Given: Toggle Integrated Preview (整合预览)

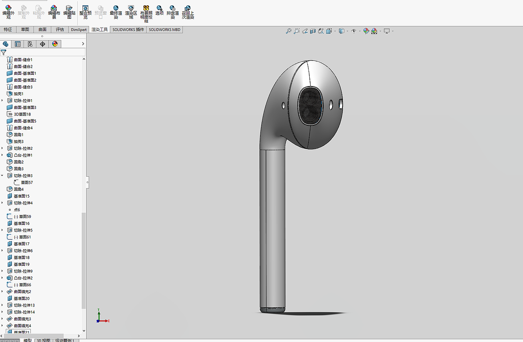Looking at the screenshot, I should point(85,11).
